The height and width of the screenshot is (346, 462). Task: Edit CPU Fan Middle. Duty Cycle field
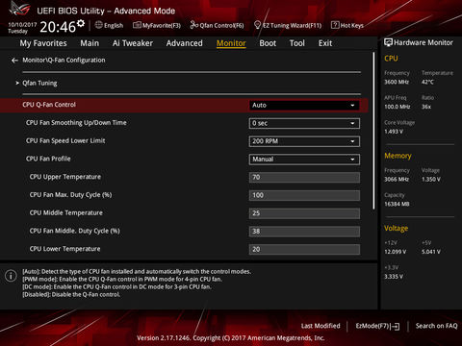tap(304, 232)
